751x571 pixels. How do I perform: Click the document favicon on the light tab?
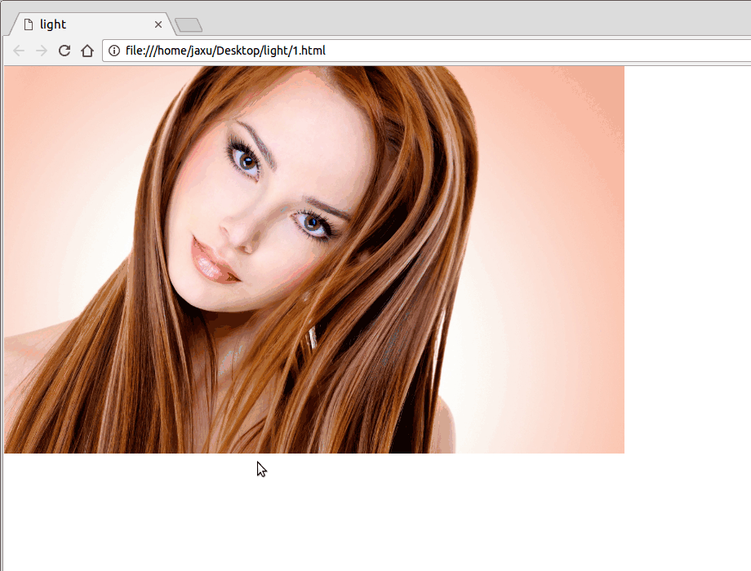click(29, 24)
